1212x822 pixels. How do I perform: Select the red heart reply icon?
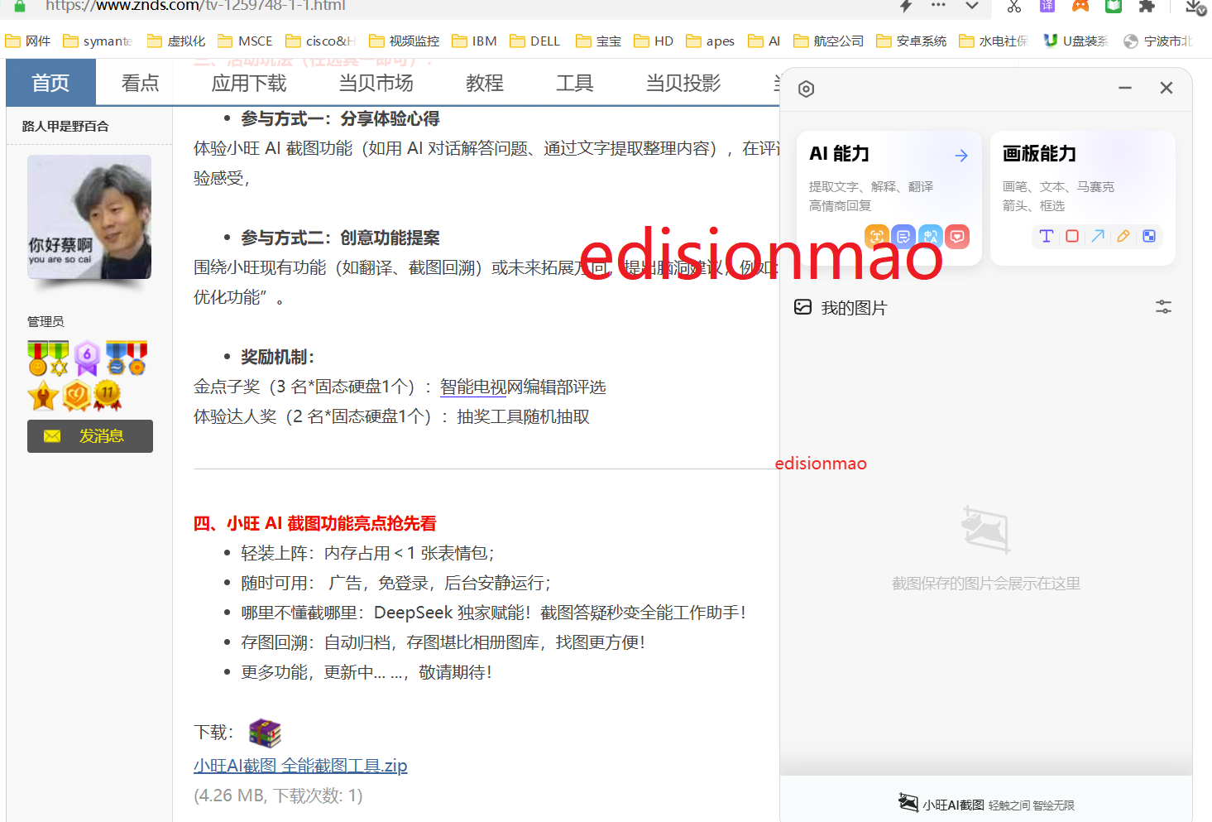coord(957,236)
